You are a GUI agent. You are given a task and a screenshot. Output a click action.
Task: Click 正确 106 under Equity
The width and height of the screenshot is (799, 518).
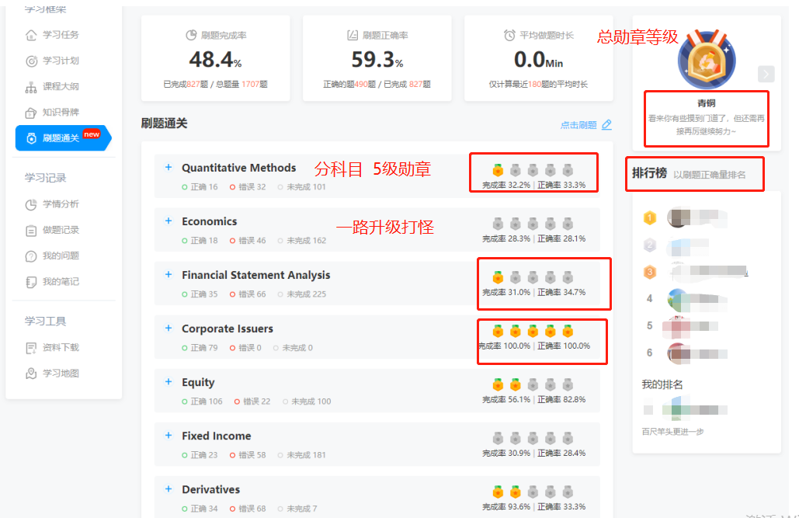click(x=203, y=402)
